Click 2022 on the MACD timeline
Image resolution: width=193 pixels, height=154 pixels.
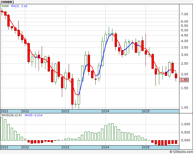click(x=25, y=147)
